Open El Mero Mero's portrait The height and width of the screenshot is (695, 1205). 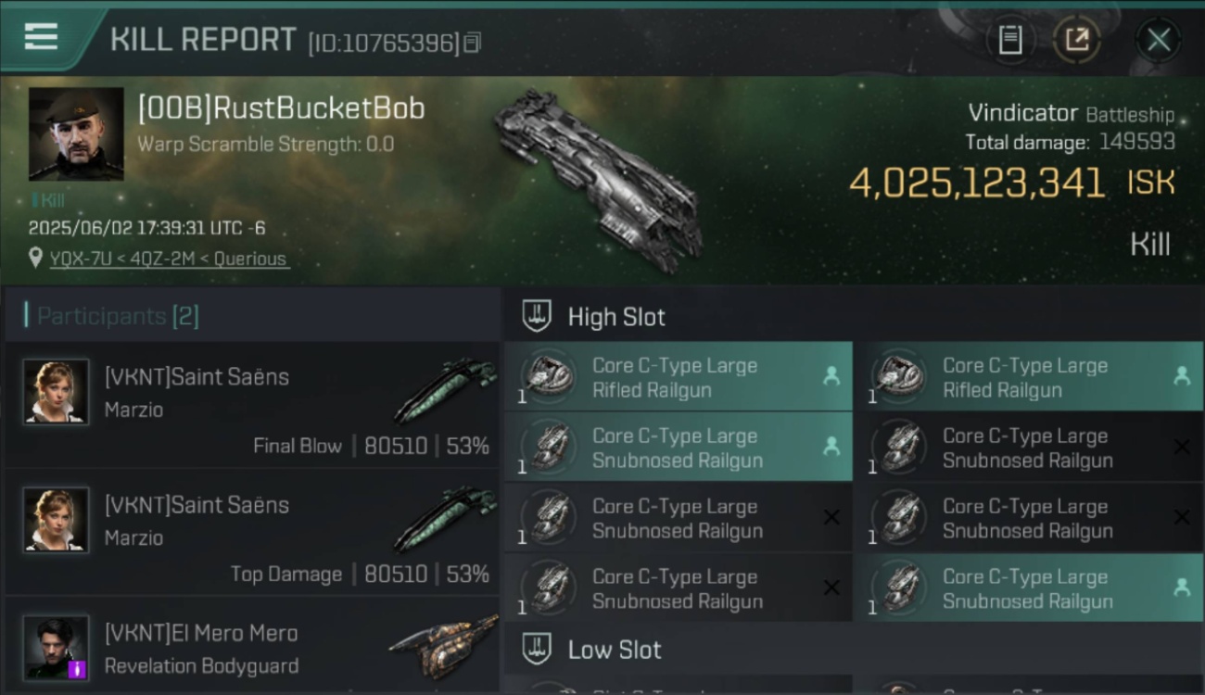pos(57,647)
